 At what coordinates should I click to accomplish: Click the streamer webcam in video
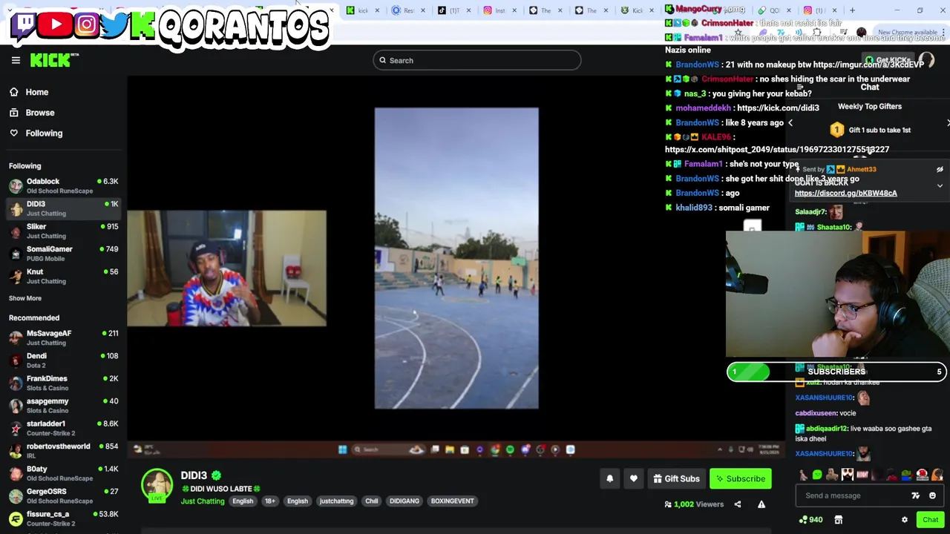(x=226, y=268)
